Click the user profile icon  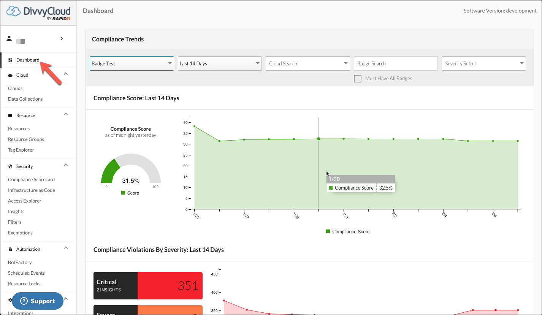coord(10,38)
